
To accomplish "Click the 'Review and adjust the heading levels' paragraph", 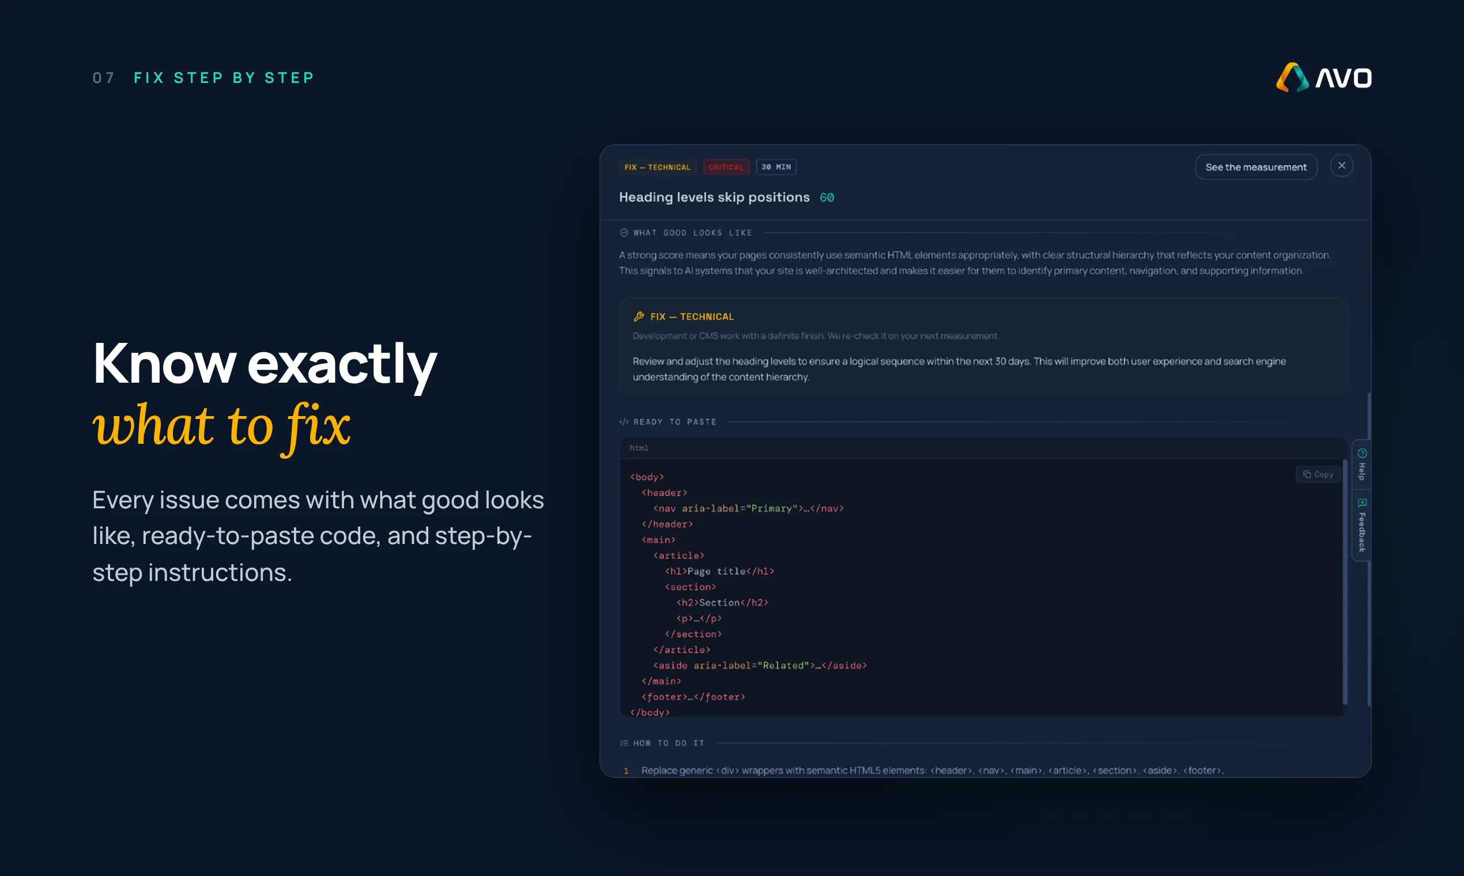I will click(959, 368).
